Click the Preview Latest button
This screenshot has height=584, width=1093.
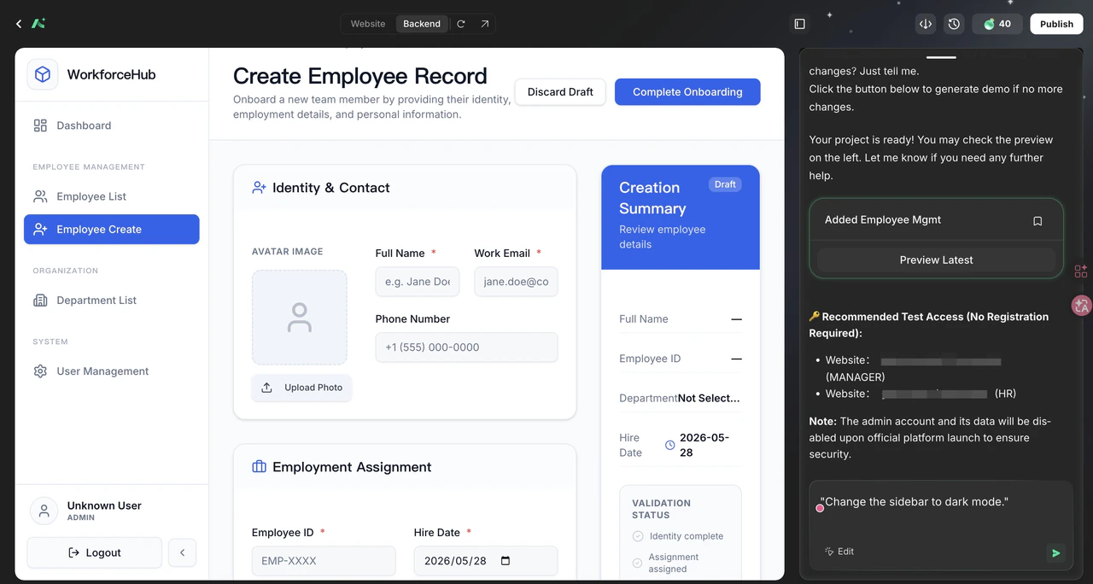tap(936, 260)
